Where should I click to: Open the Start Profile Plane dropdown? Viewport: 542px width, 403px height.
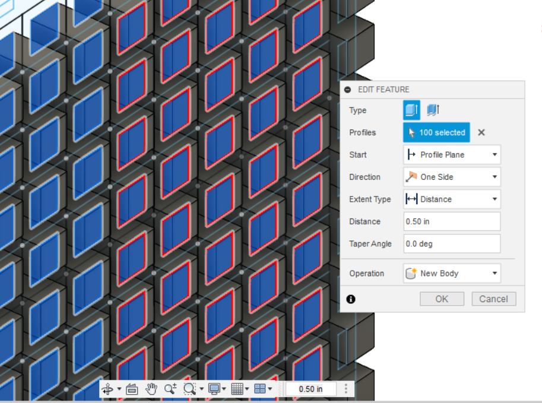(452, 154)
